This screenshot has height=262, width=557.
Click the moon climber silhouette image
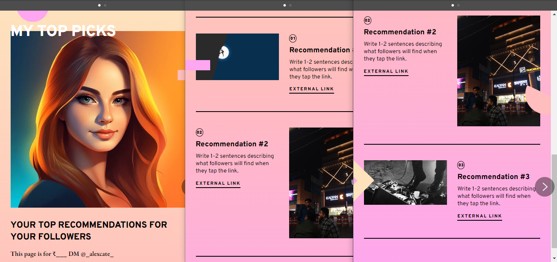coord(237,56)
